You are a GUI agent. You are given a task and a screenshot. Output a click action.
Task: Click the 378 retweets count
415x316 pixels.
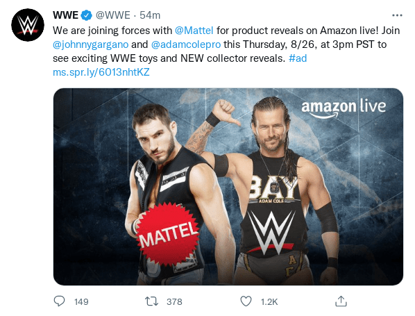click(x=174, y=301)
